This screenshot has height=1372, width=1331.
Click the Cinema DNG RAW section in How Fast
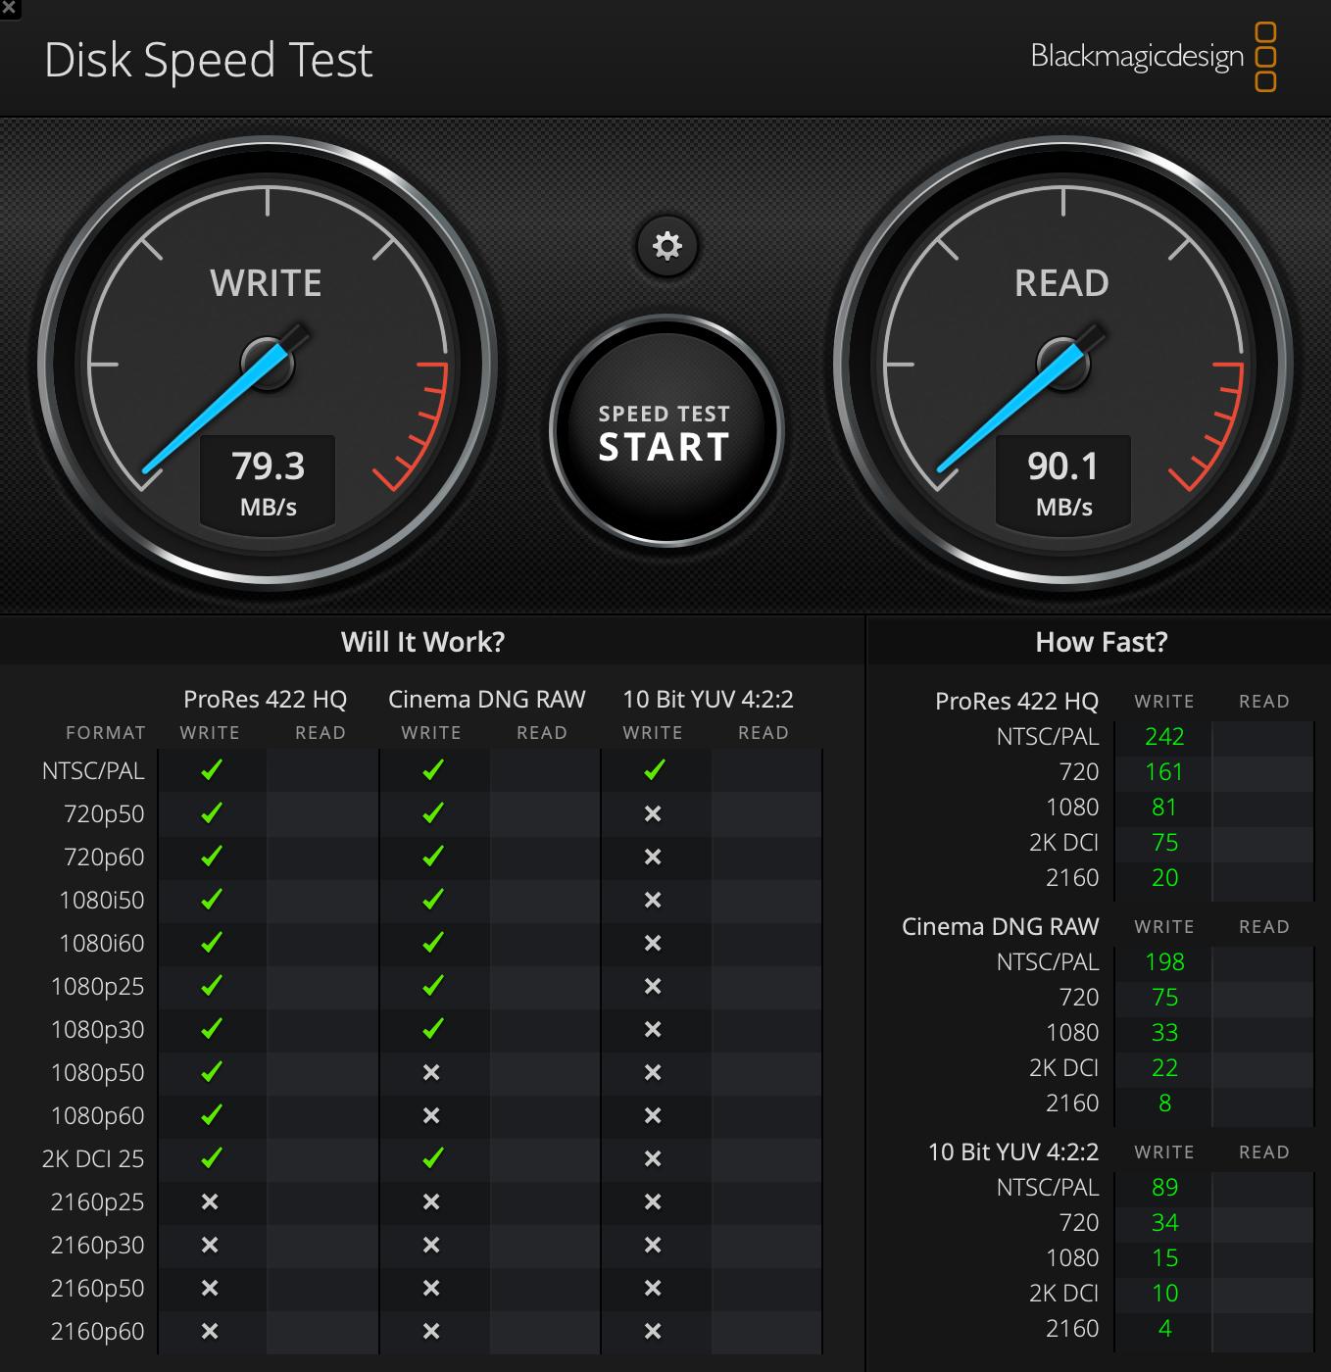click(999, 926)
